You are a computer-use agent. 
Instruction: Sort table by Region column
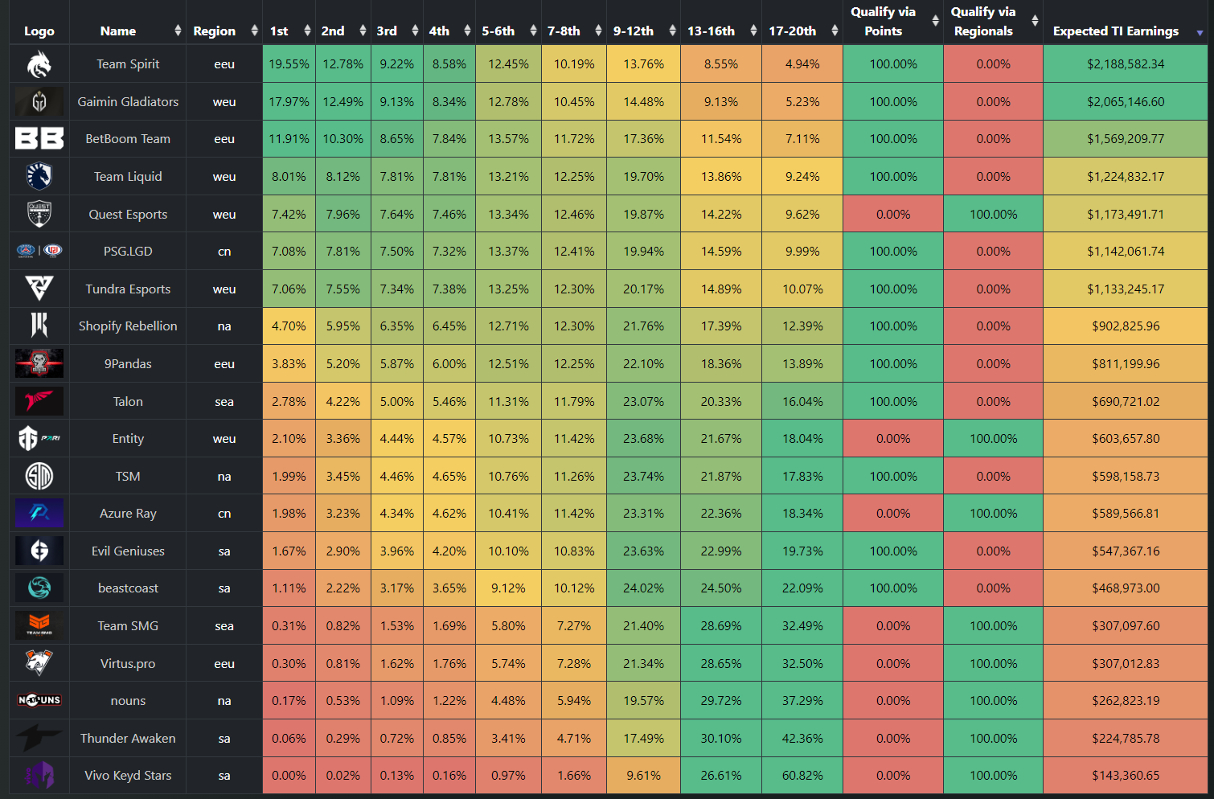[x=254, y=31]
